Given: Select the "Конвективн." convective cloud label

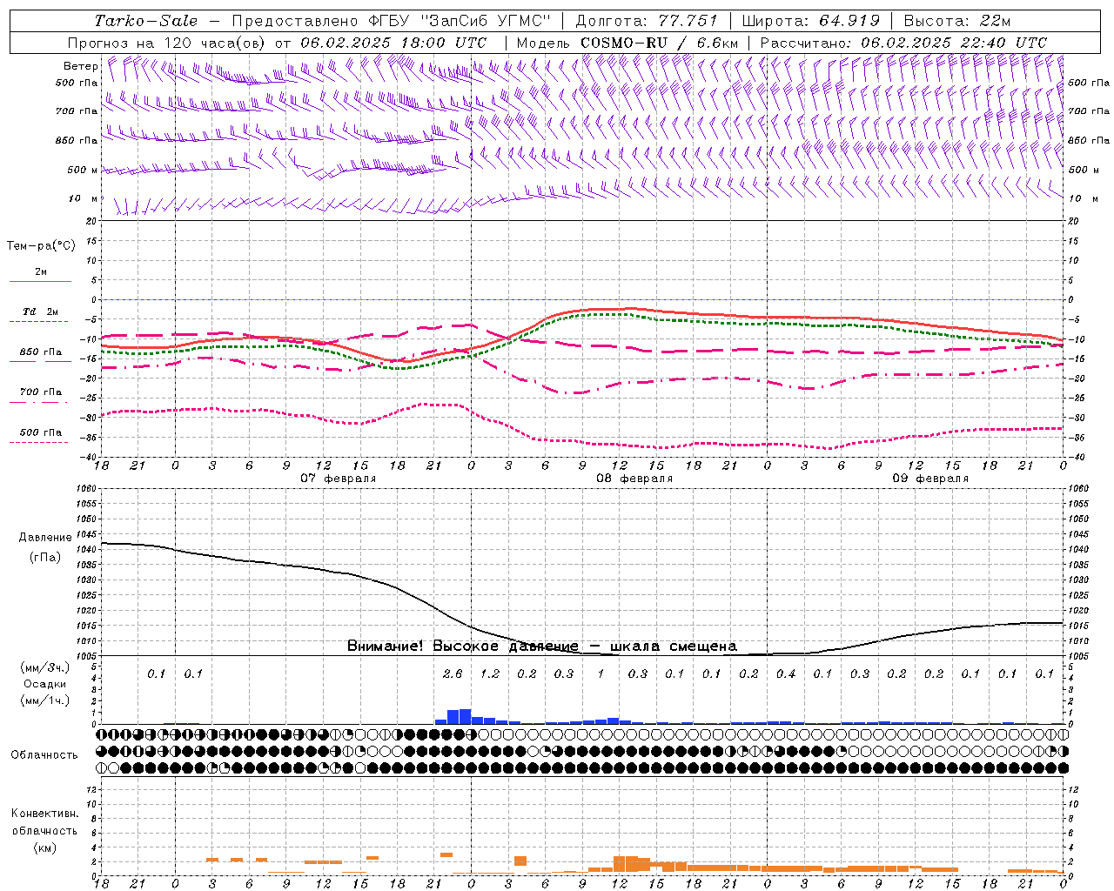Looking at the screenshot, I should click(x=44, y=814).
